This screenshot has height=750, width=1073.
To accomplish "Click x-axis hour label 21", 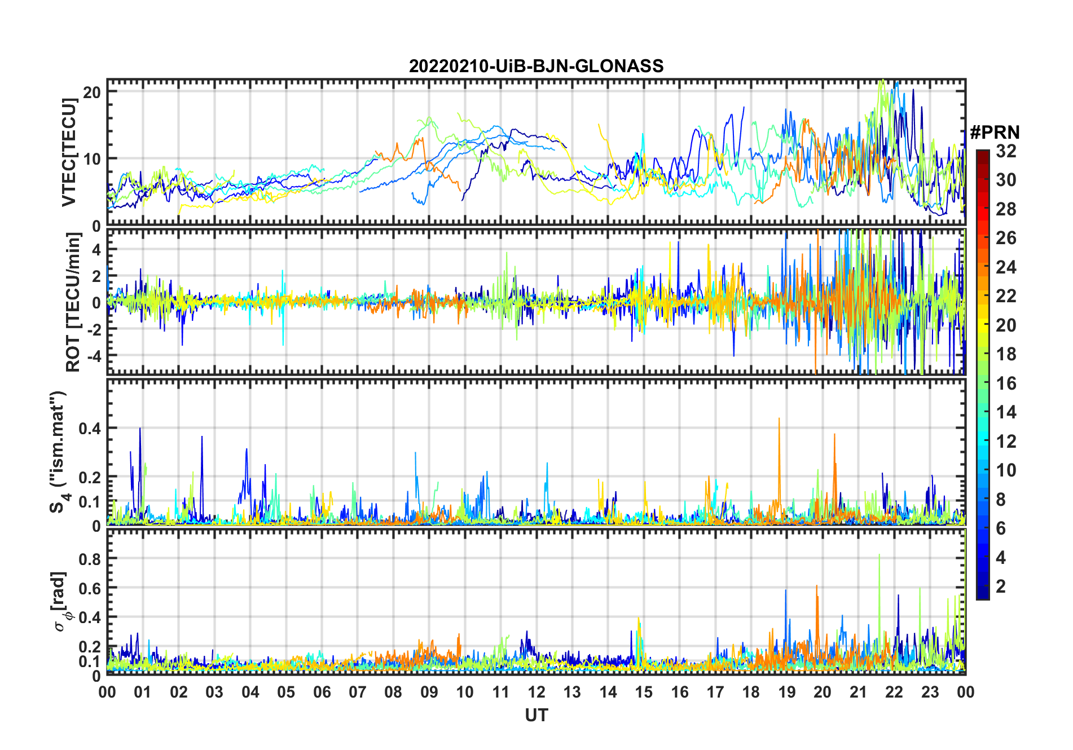I will click(858, 692).
